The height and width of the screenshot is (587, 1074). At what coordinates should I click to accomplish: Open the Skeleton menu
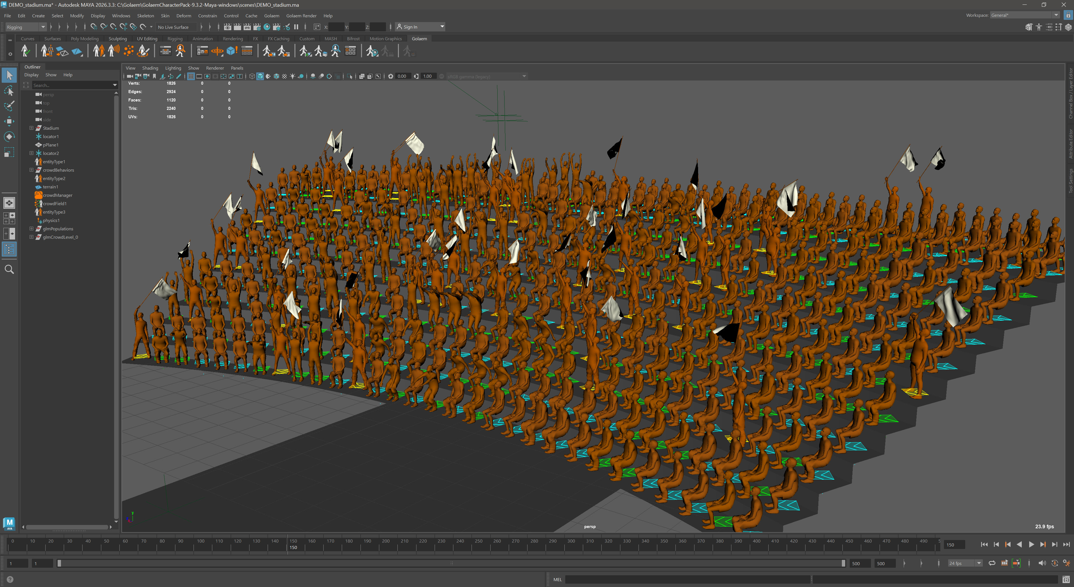click(x=145, y=16)
